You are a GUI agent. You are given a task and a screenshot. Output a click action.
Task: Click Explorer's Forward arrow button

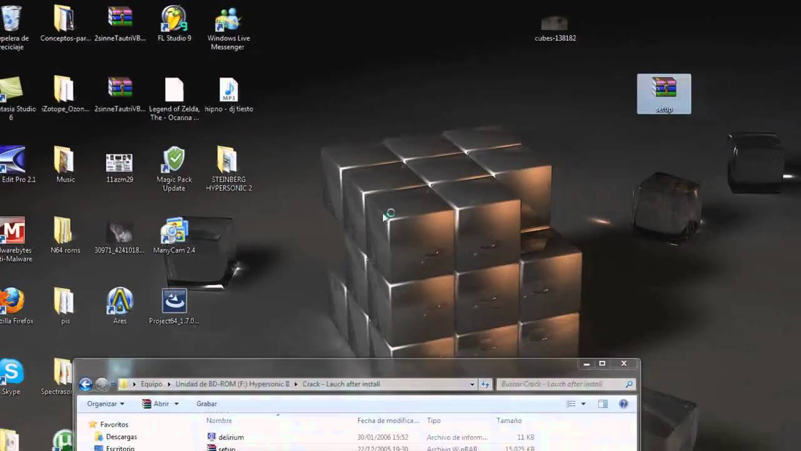[101, 384]
